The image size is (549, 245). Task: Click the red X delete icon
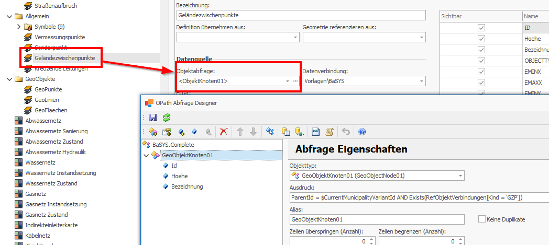[x=224, y=132]
